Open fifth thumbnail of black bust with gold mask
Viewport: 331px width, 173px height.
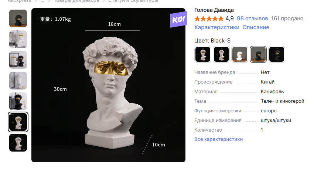pos(18,101)
